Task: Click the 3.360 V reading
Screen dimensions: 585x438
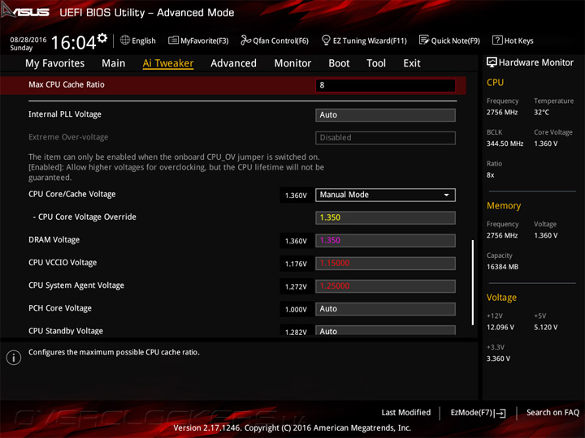Action: coord(498,359)
